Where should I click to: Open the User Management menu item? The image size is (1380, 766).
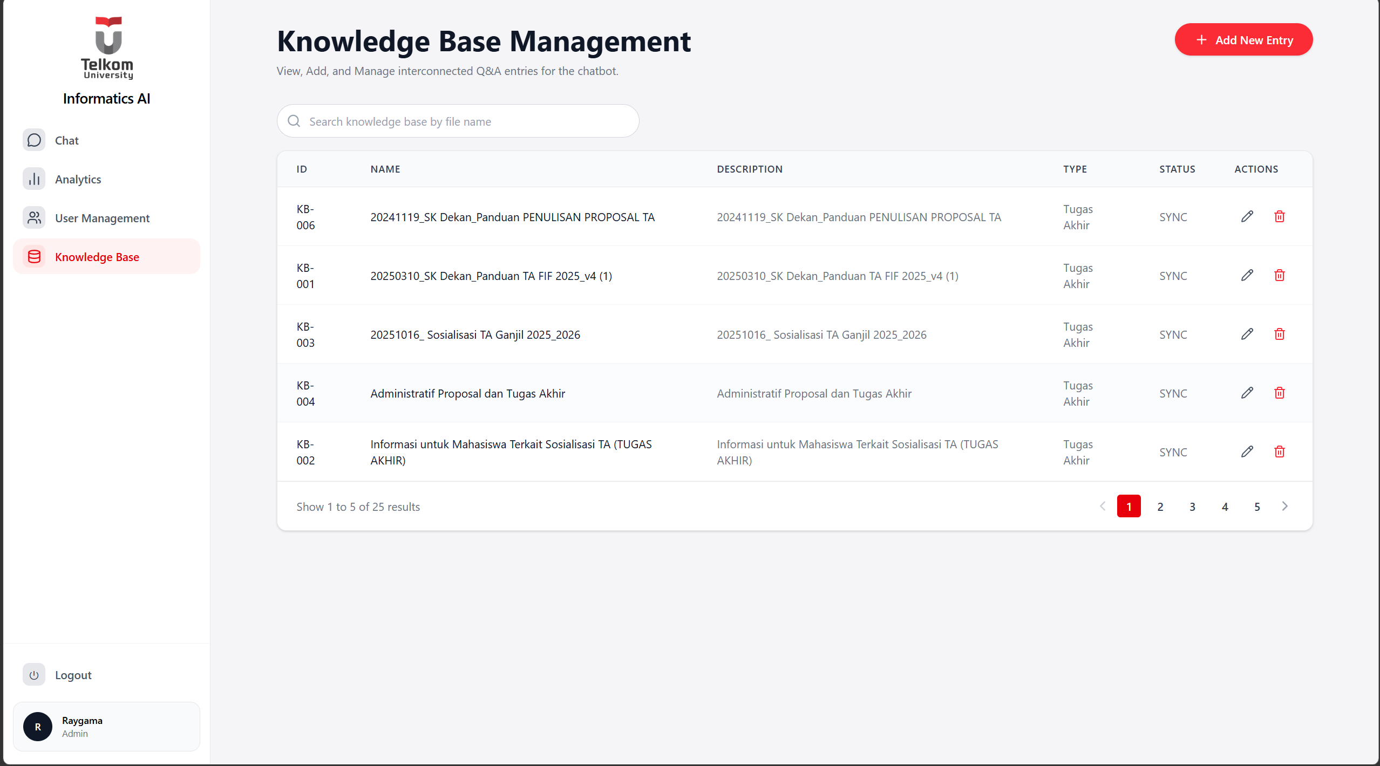106,218
